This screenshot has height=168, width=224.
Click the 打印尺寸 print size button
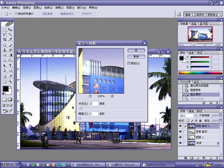click(87, 14)
